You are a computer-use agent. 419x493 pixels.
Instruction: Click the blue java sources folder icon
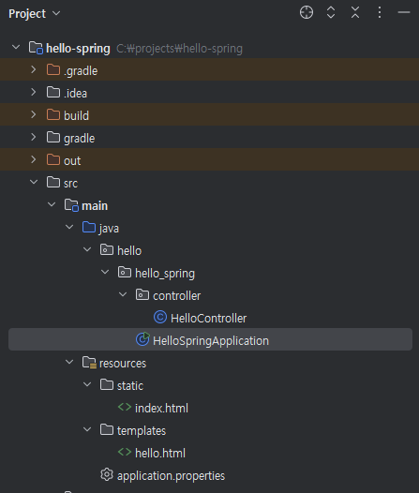89,227
